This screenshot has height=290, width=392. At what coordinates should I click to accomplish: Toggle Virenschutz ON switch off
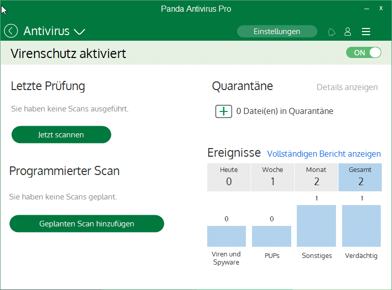tap(363, 52)
